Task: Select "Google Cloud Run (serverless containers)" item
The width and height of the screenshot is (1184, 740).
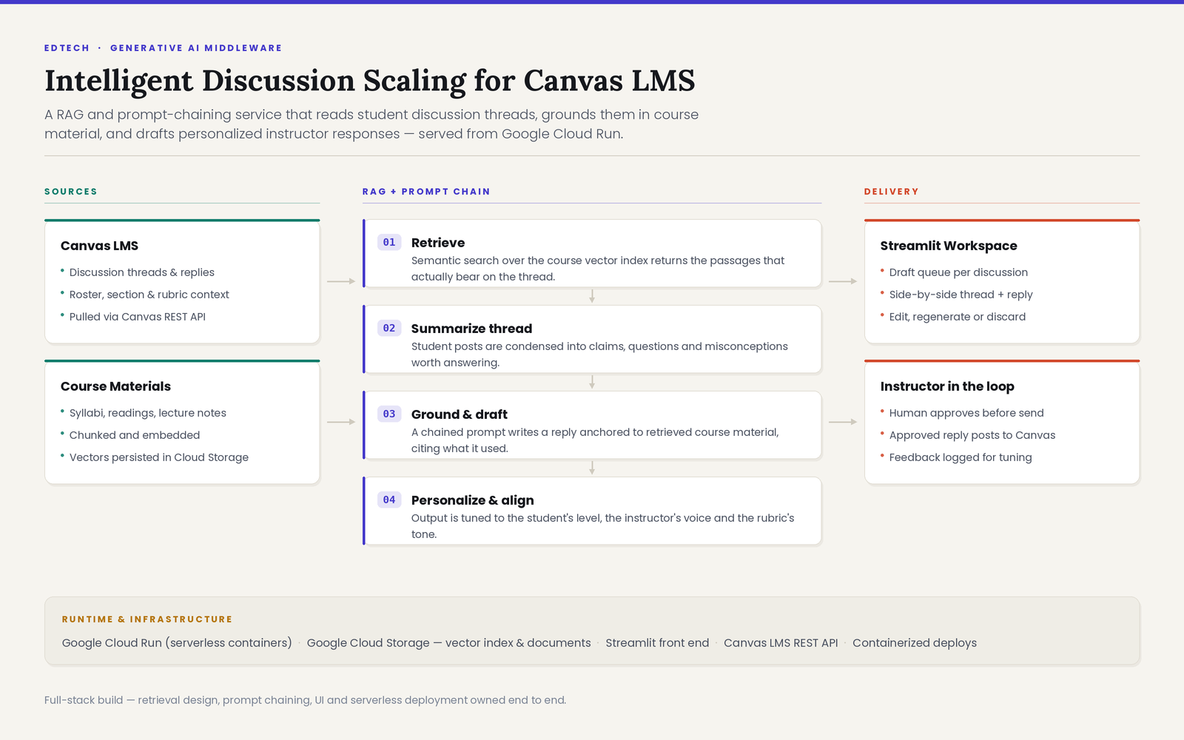Action: click(x=177, y=643)
